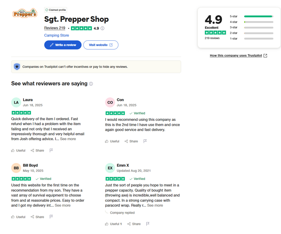Open the Reviews 219 link

55,28
